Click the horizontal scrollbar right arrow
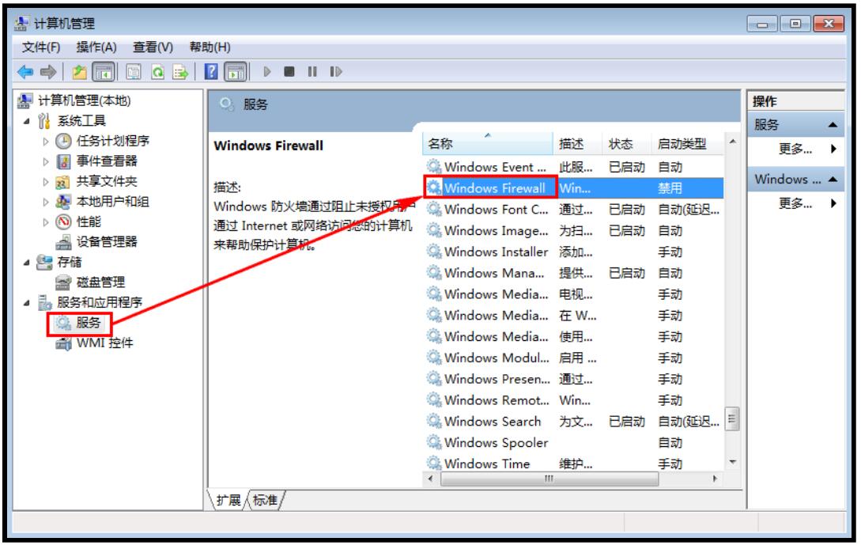This screenshot has width=861, height=549. click(715, 479)
